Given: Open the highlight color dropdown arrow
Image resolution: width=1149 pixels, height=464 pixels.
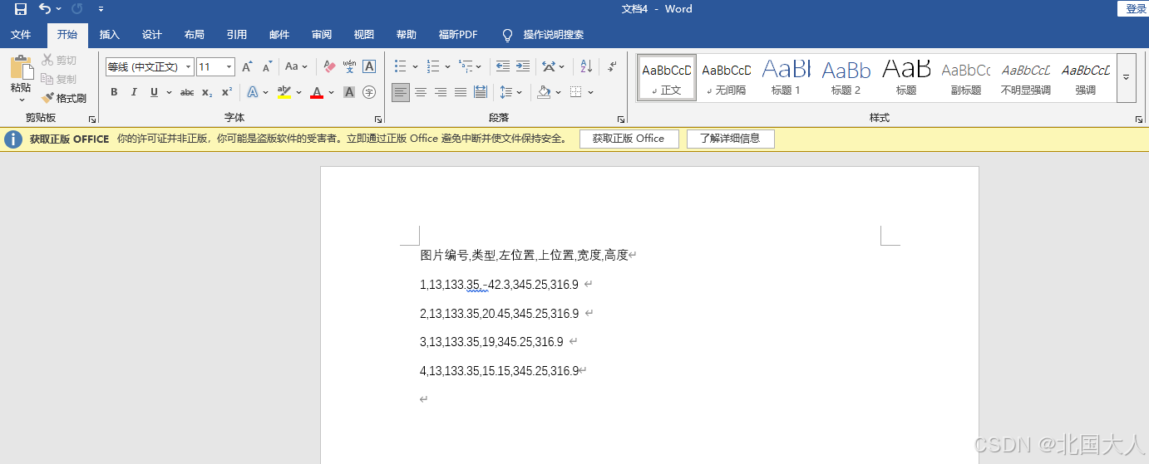Looking at the screenshot, I should coord(298,92).
